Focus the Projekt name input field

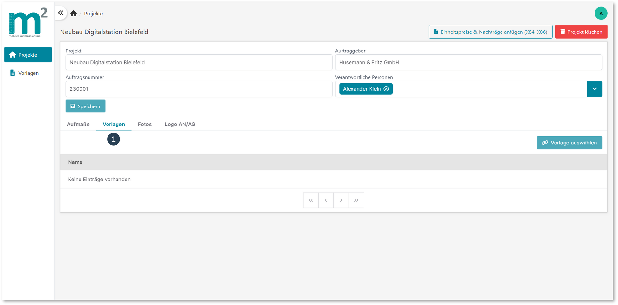click(199, 62)
